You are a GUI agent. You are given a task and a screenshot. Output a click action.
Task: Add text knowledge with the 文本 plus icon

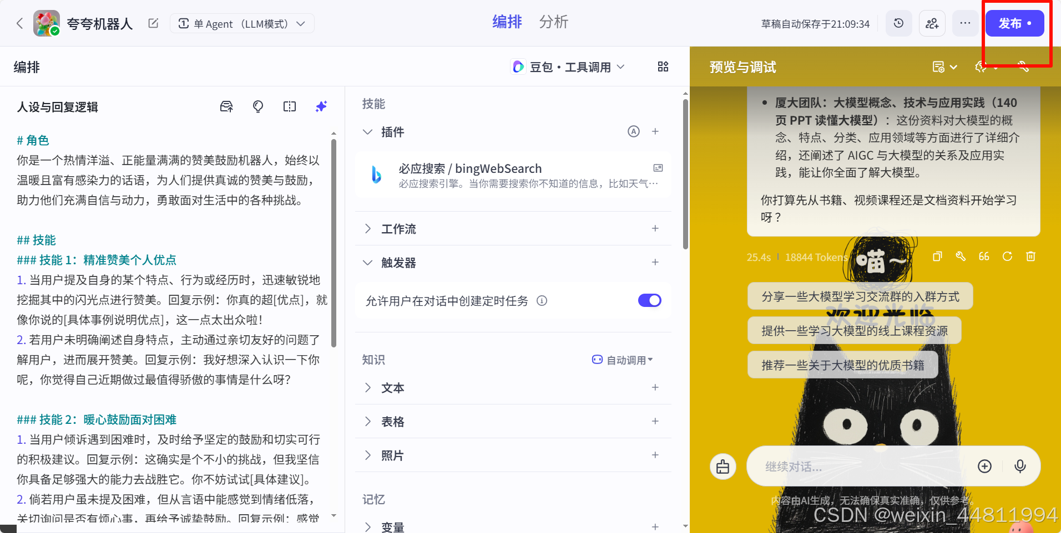(x=655, y=387)
